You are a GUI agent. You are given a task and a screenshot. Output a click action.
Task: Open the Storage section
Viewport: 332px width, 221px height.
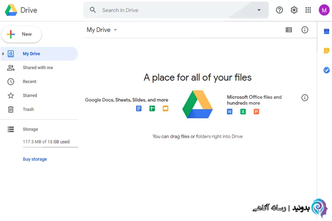click(x=39, y=129)
